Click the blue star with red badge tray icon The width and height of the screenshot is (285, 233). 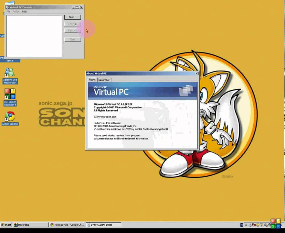pyautogui.click(x=266, y=225)
